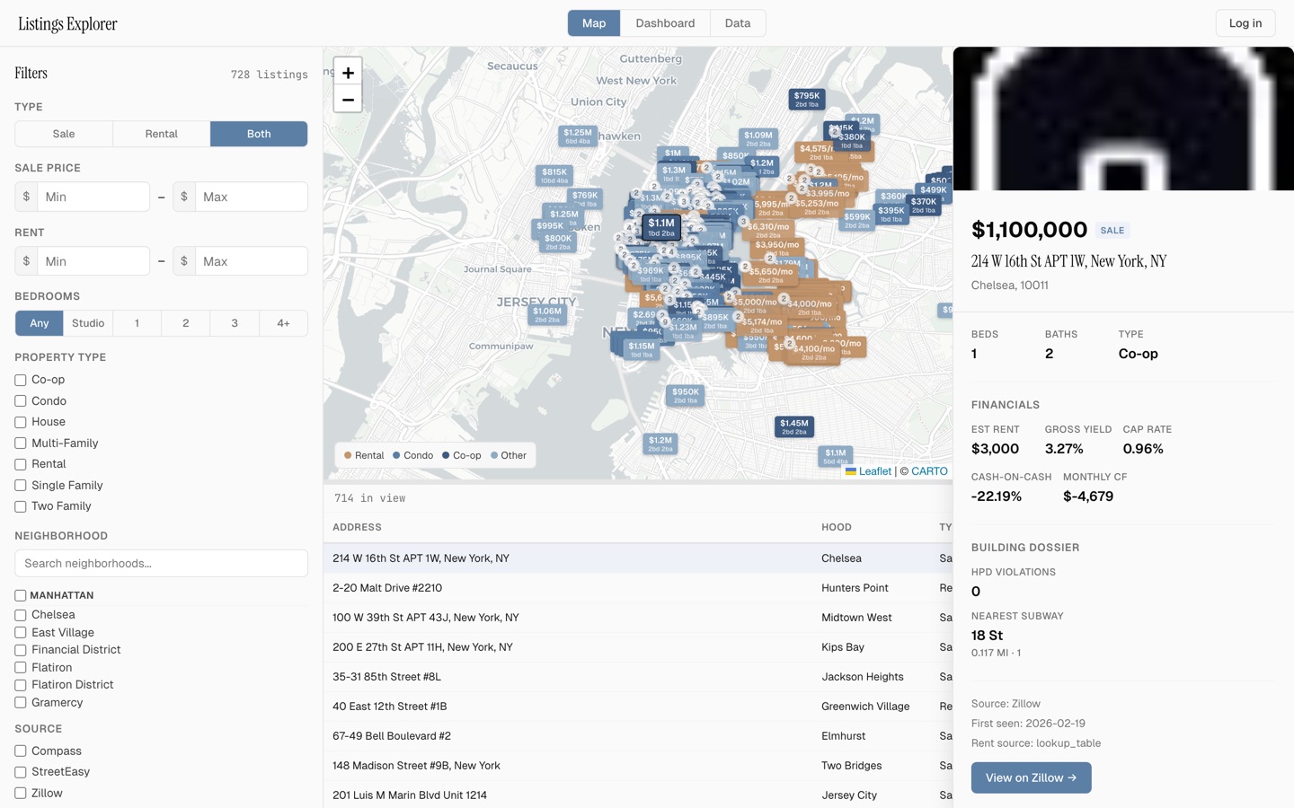1294x808 pixels.
Task: Click the Sale Price Min input field
Action: (x=93, y=196)
